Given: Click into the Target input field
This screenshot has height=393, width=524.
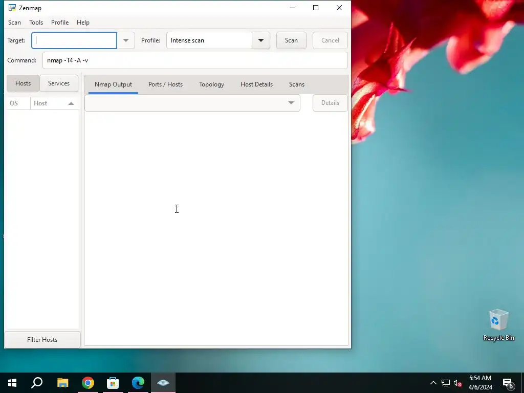Looking at the screenshot, I should pyautogui.click(x=74, y=40).
